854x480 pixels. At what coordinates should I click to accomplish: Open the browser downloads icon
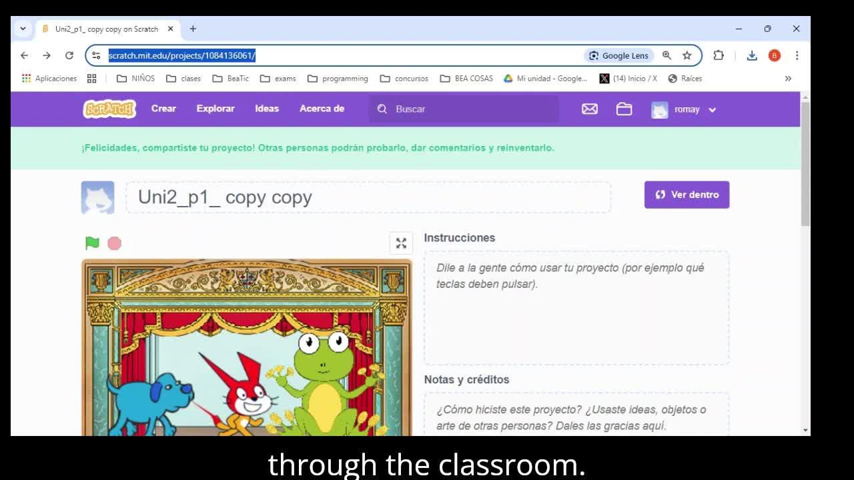tap(752, 55)
